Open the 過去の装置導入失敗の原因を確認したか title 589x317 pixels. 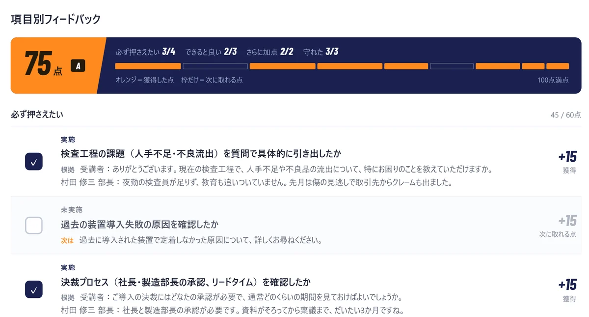pyautogui.click(x=139, y=224)
